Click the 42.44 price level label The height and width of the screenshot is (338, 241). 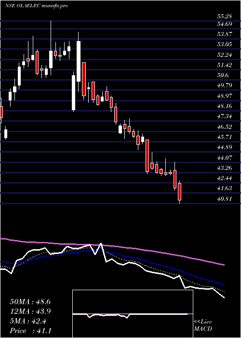[225, 178]
